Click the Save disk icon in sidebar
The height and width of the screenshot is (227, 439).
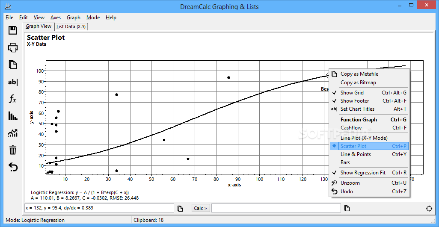13,30
